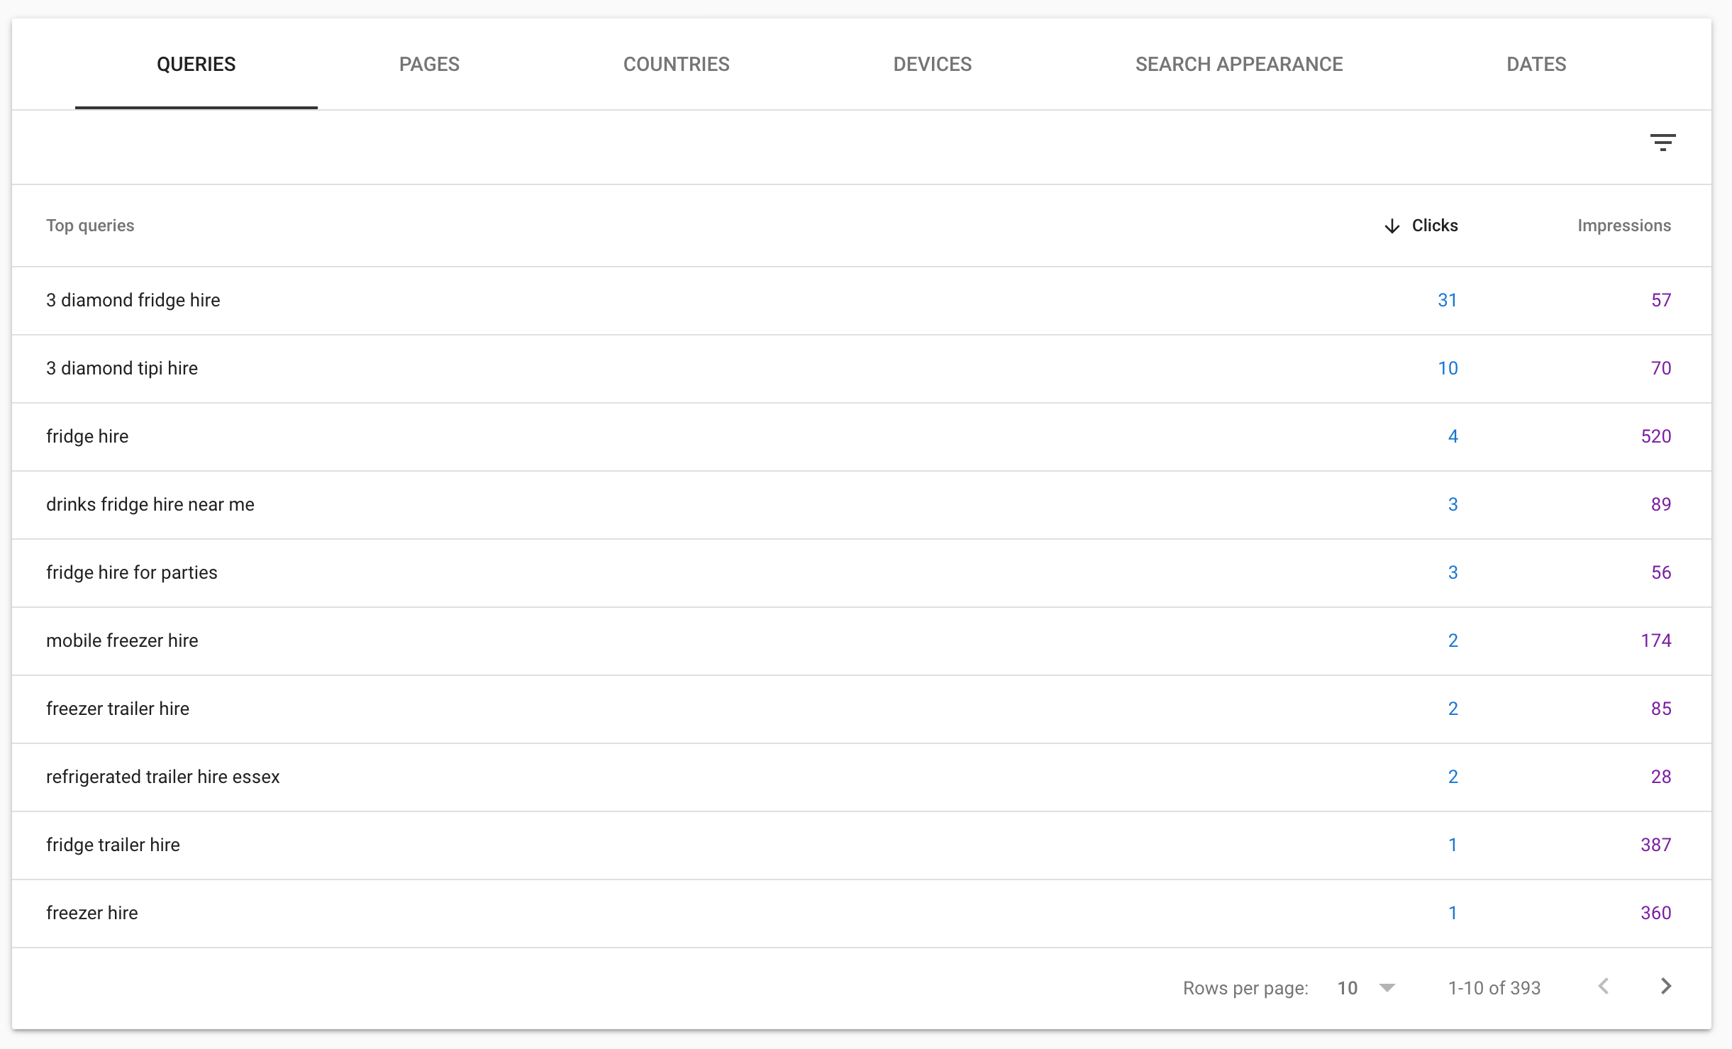Click the 57 impressions value
The height and width of the screenshot is (1049, 1732).
click(1661, 300)
